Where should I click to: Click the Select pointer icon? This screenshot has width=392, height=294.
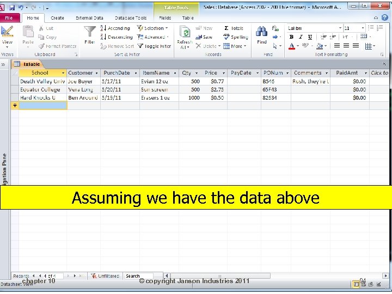tap(275, 46)
